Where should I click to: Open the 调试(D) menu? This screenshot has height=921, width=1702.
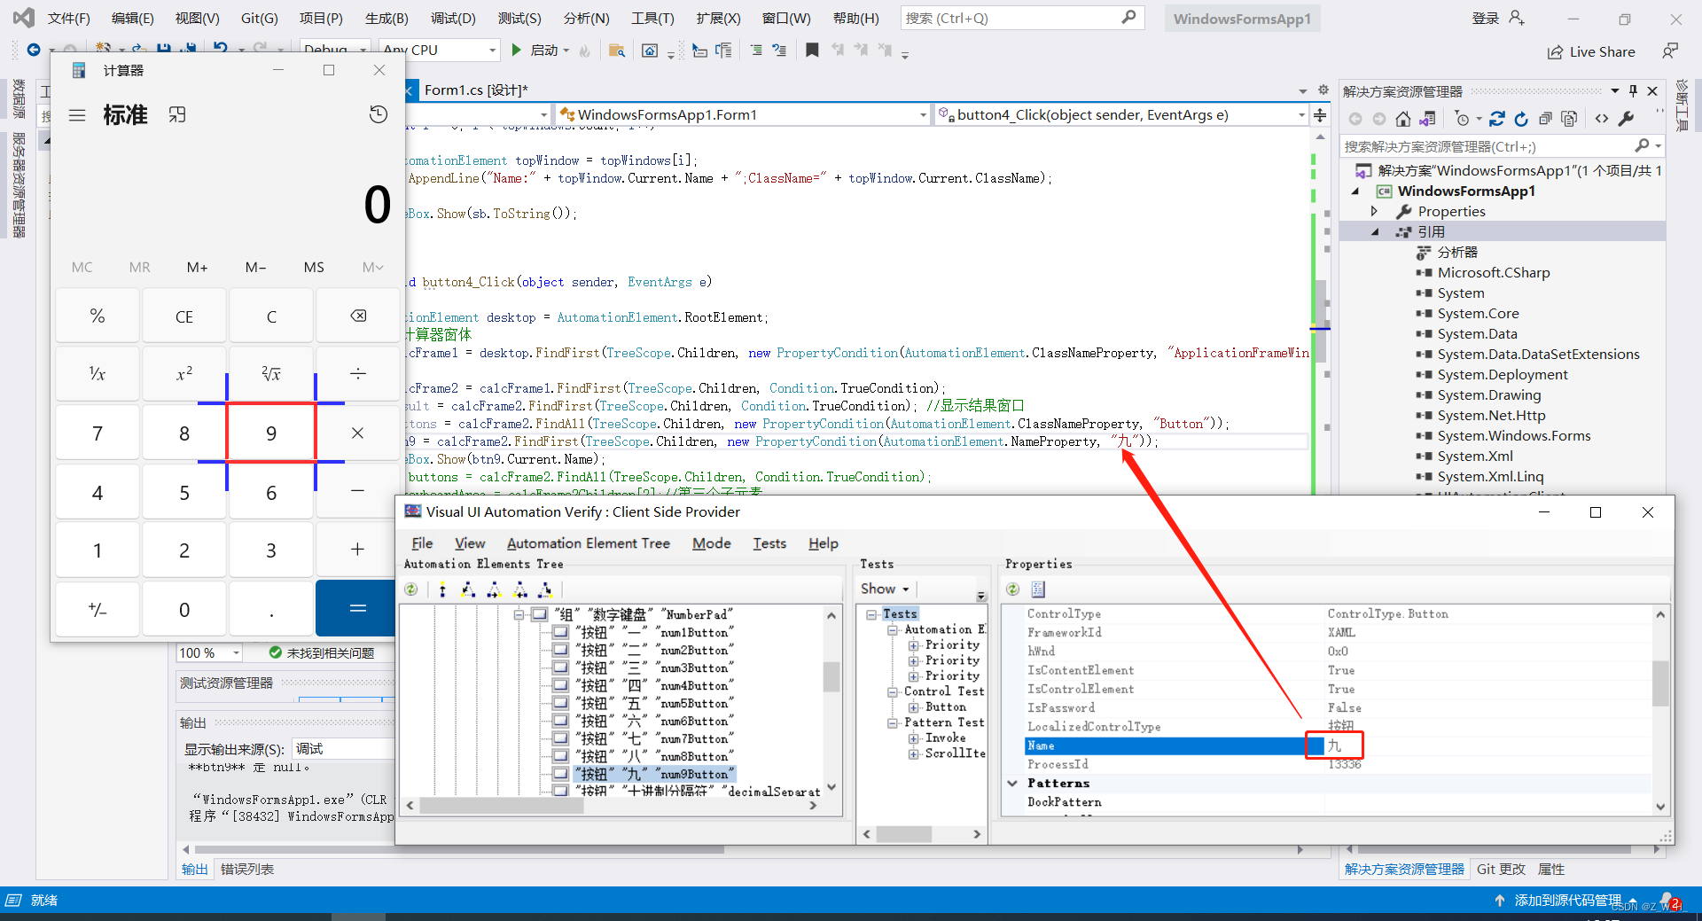coord(453,18)
